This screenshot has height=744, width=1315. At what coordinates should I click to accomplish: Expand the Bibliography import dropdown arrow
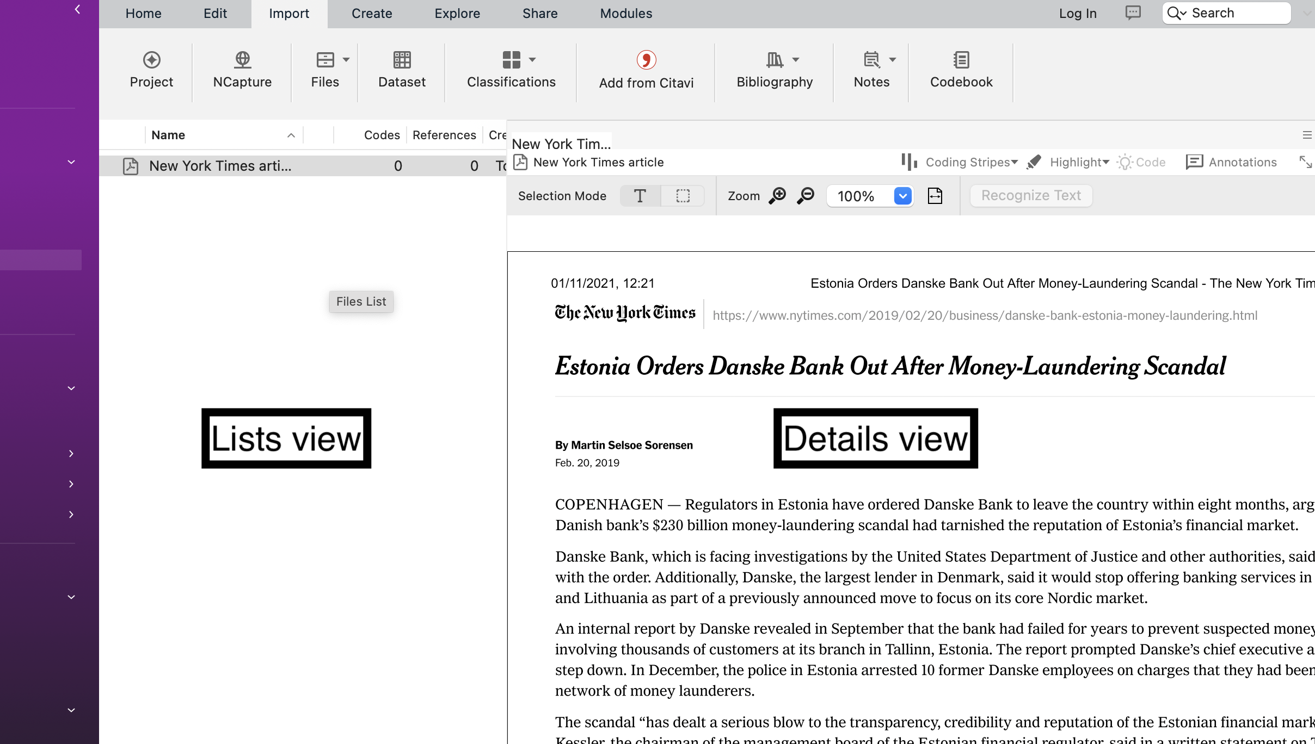pos(796,60)
